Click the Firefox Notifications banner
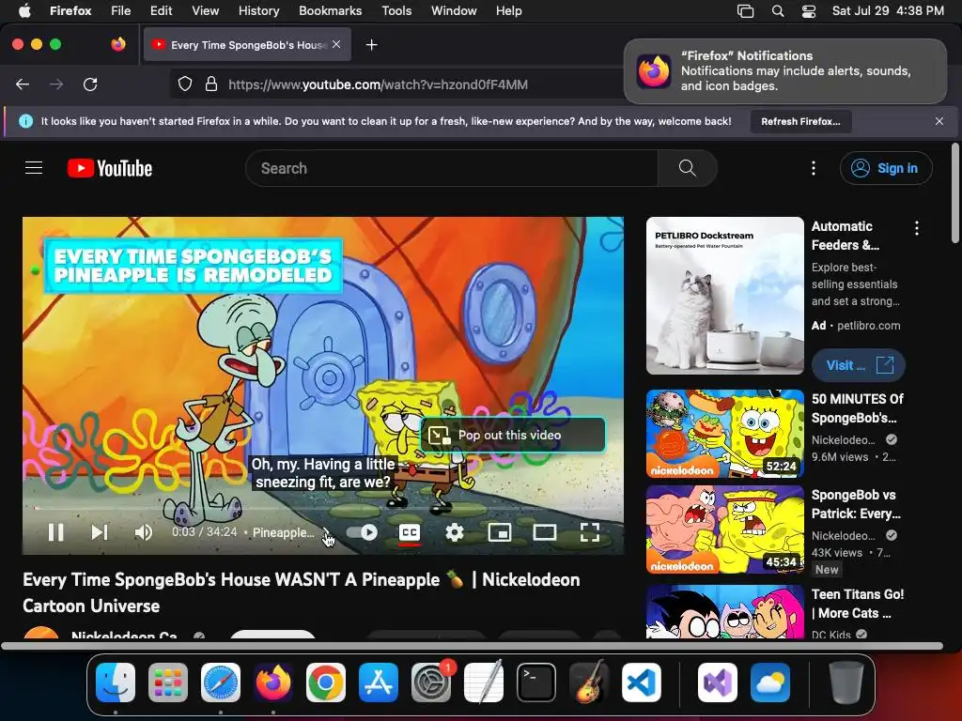Image resolution: width=962 pixels, height=721 pixels. (785, 71)
